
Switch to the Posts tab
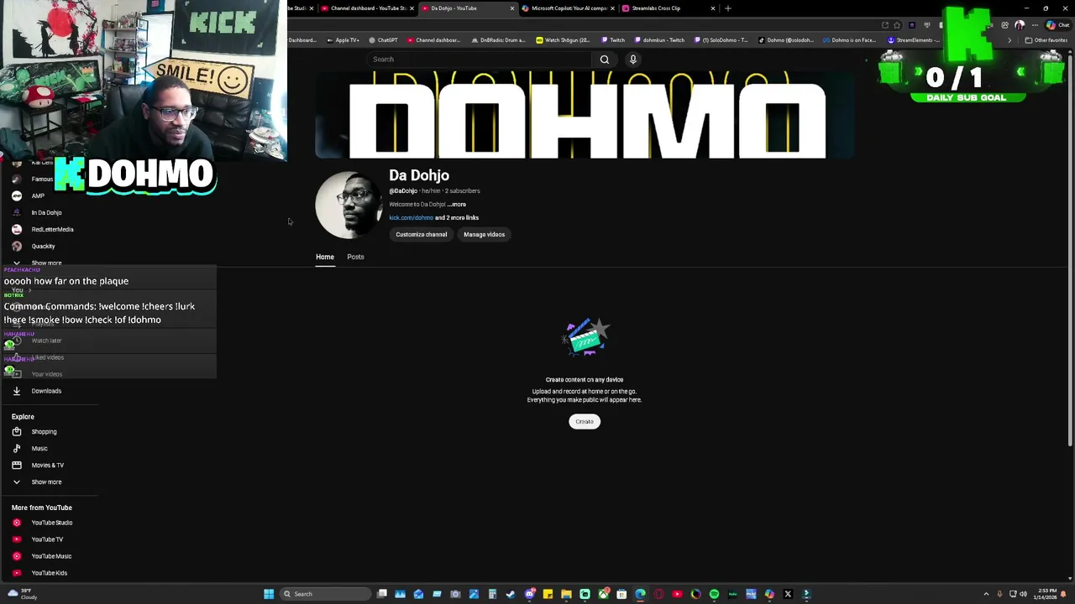(355, 257)
